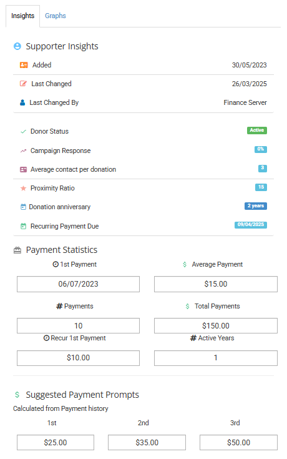The width and height of the screenshot is (287, 459).
Task: Click the 1st Payment date field
Action: coord(78,284)
